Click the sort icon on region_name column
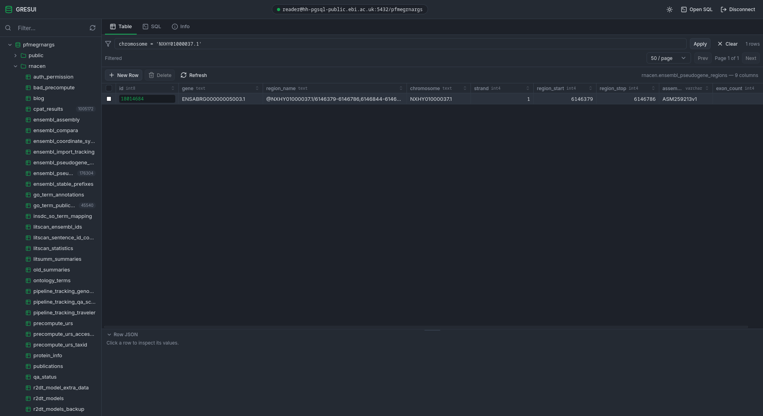 point(401,89)
